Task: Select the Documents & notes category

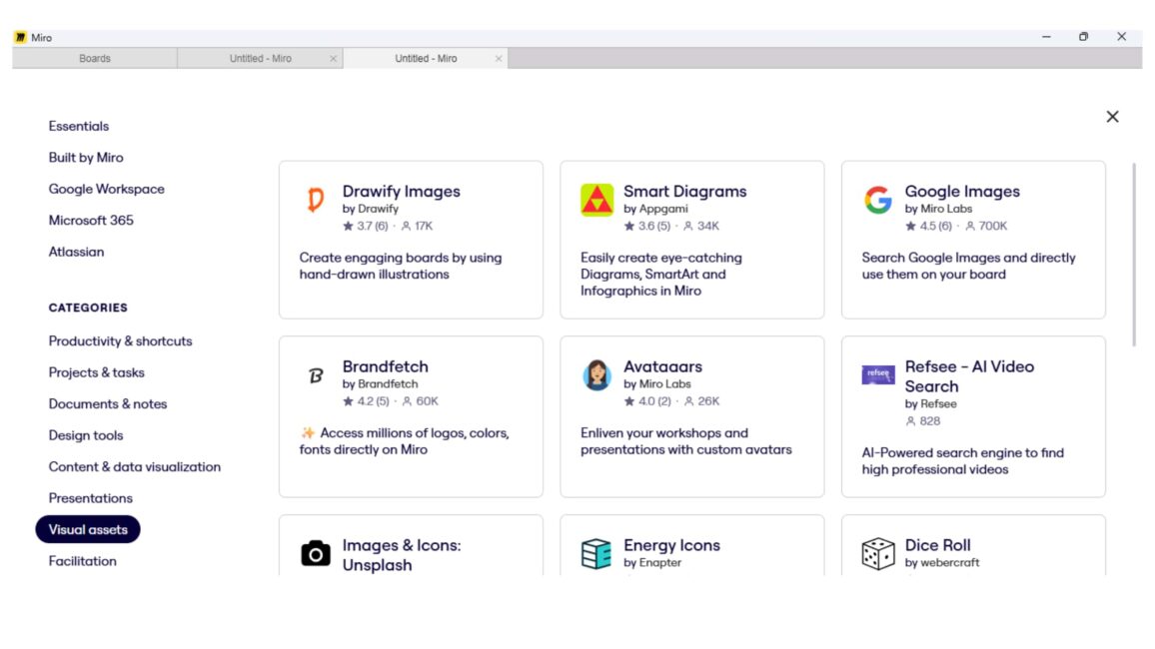Action: pyautogui.click(x=108, y=404)
